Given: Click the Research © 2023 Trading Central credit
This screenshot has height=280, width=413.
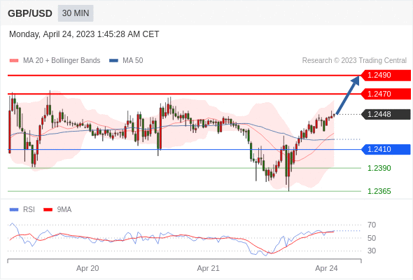Looking at the screenshot, I should pyautogui.click(x=354, y=61).
